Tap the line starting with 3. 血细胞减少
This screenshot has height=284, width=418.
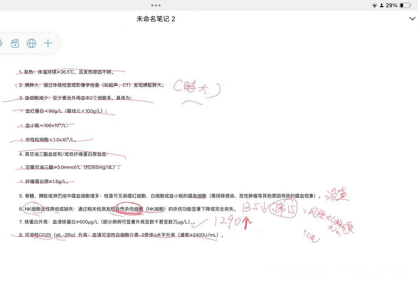click(x=79, y=98)
